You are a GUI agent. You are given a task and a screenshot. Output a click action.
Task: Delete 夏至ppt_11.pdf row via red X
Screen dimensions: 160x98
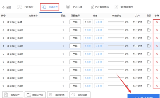(157, 38)
